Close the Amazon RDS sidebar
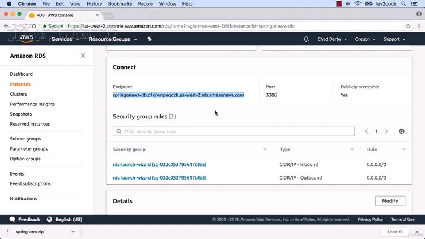The height and width of the screenshot is (239, 425). click(83, 56)
